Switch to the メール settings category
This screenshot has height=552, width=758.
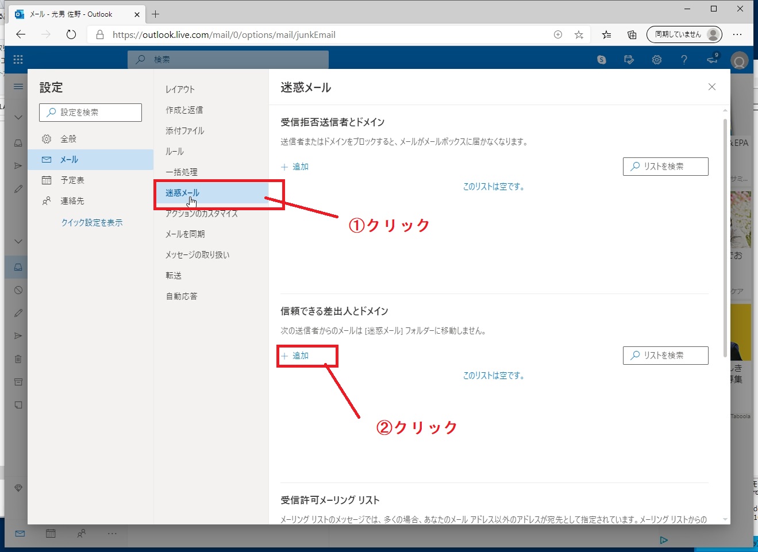tap(69, 159)
